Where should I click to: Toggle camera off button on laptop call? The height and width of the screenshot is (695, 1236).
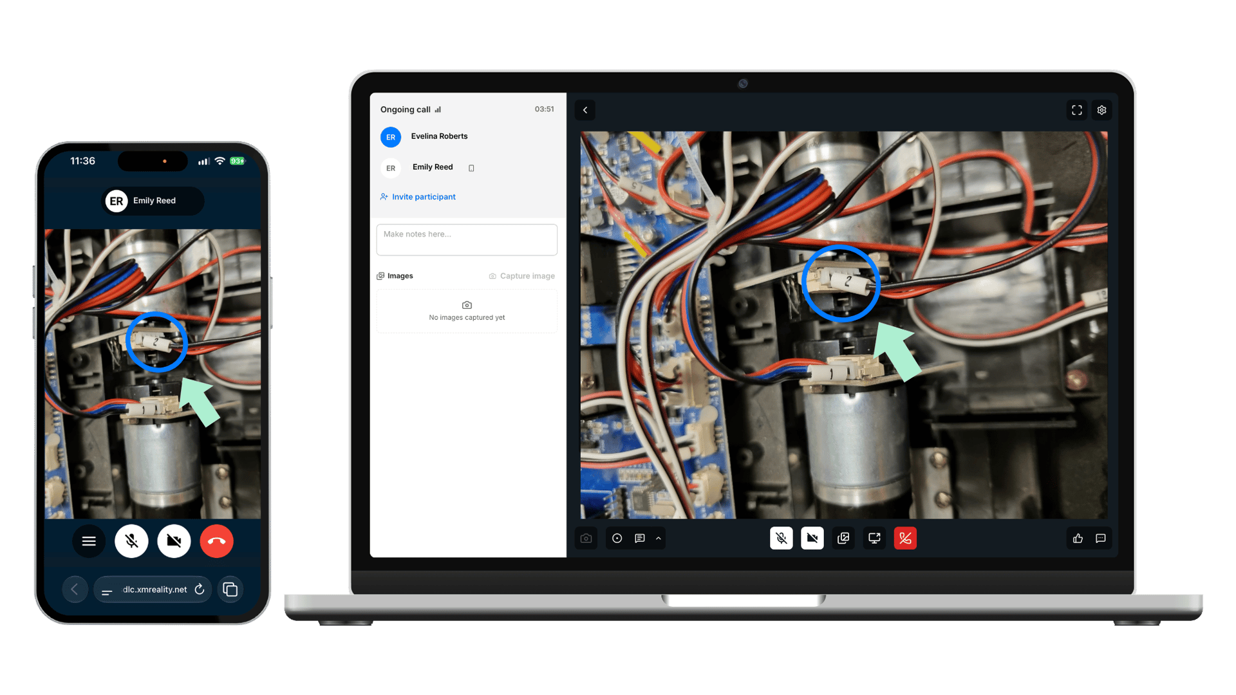pos(812,538)
